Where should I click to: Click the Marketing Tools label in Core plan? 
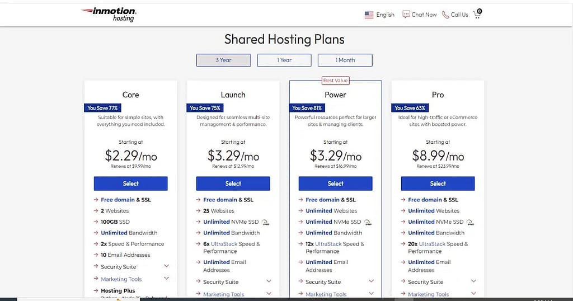pyautogui.click(x=121, y=279)
